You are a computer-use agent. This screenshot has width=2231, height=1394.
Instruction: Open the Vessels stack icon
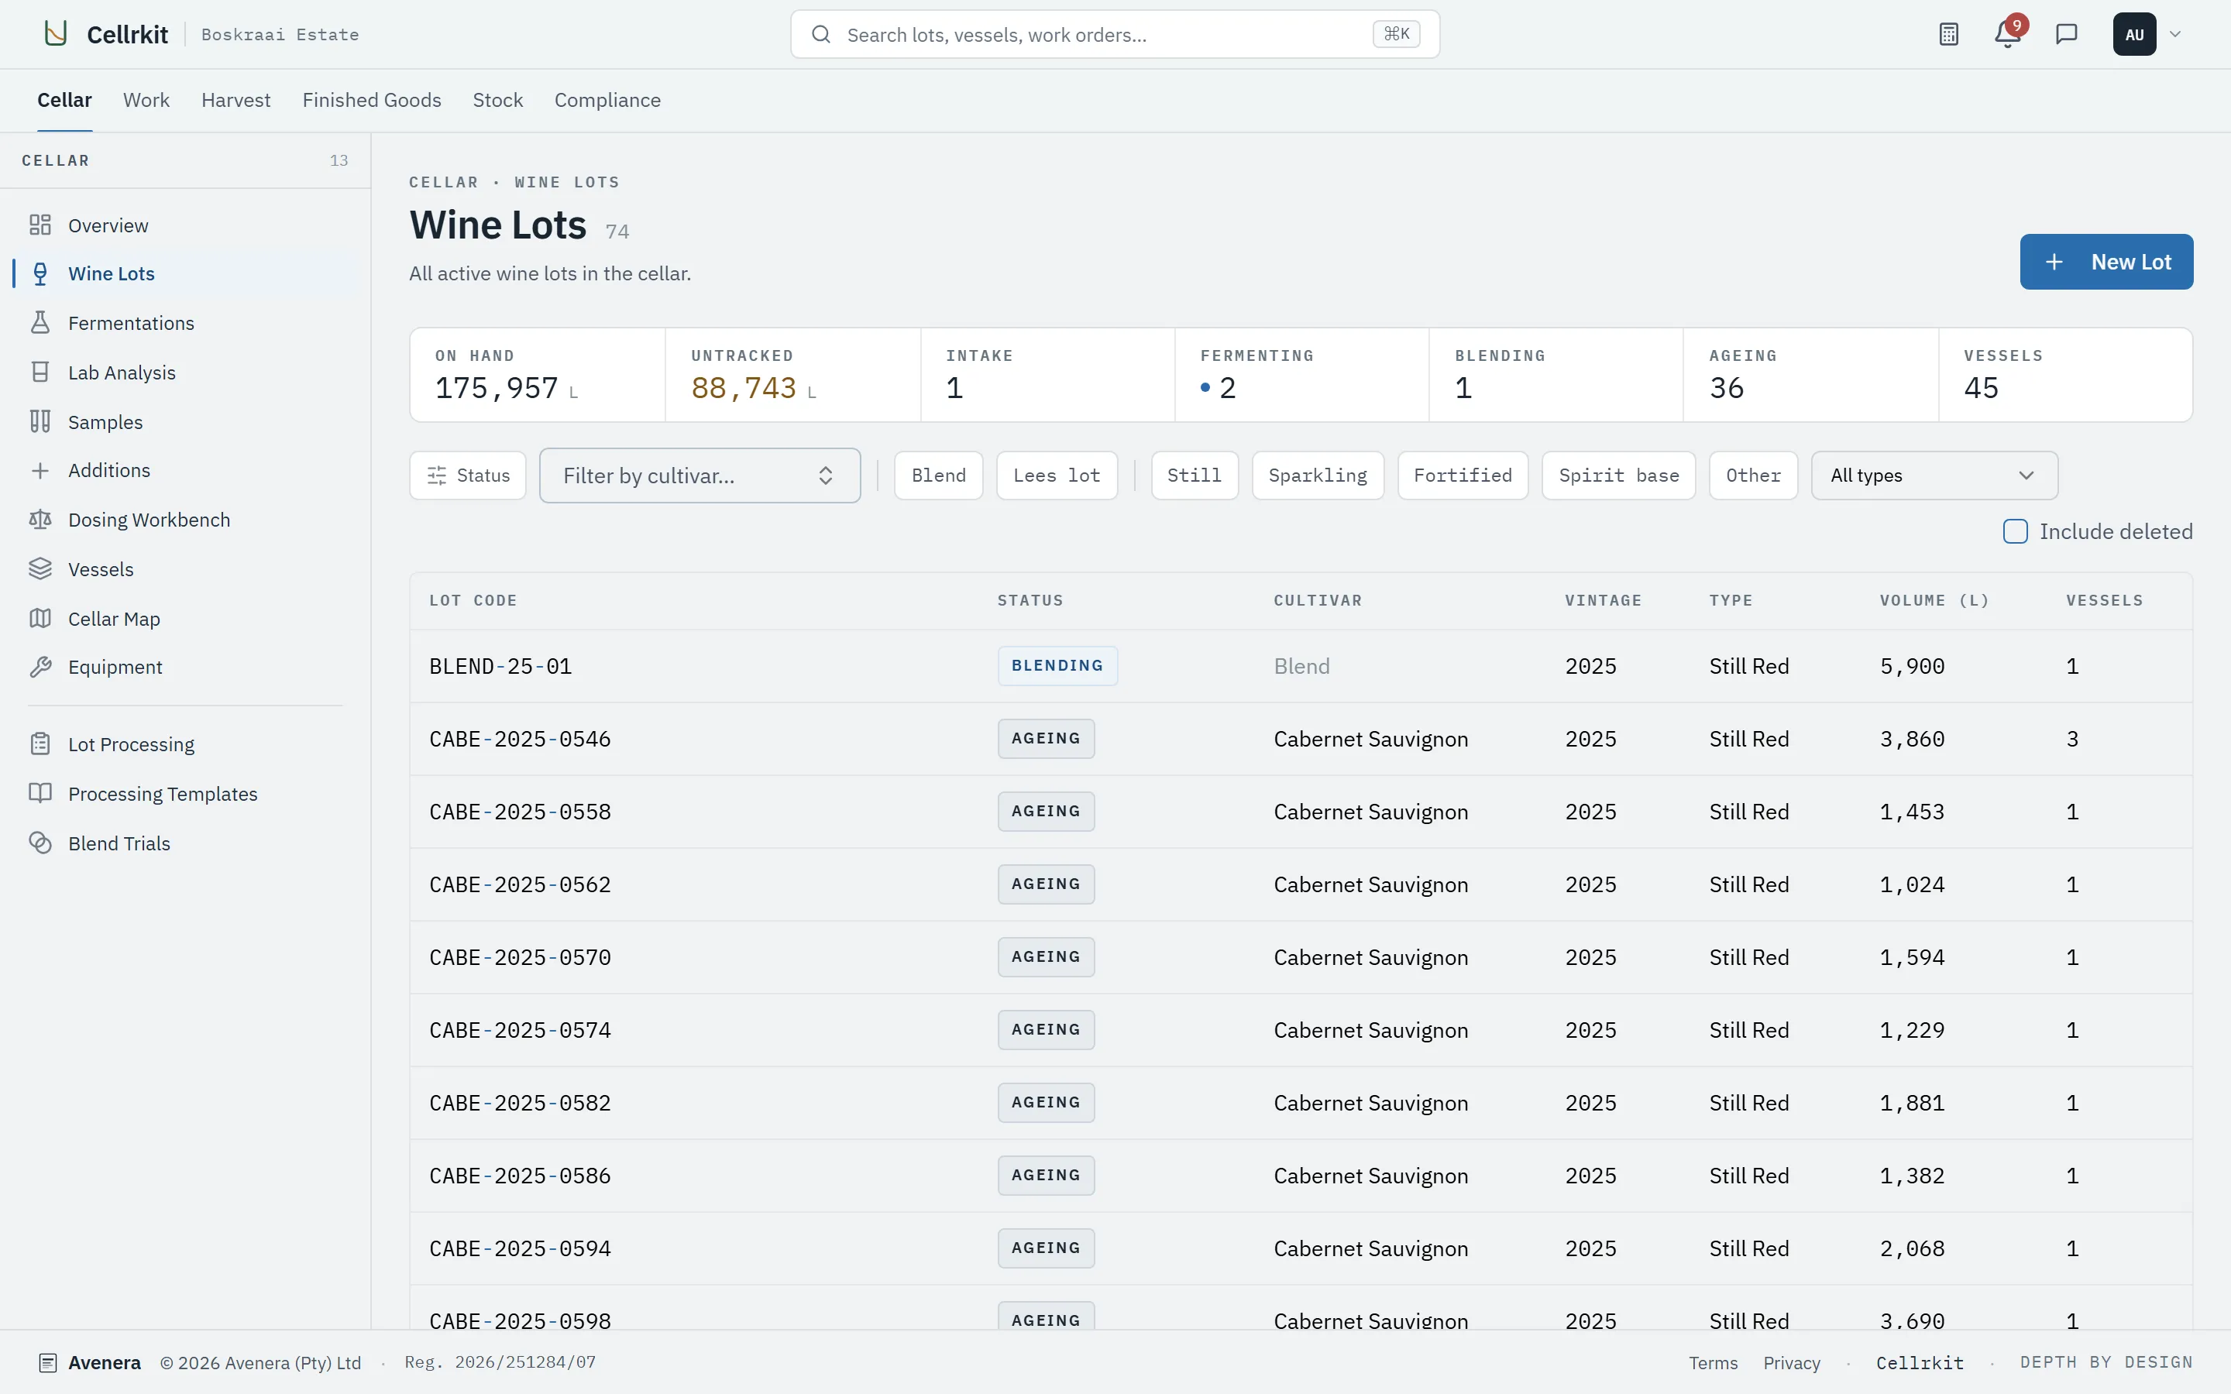40,569
